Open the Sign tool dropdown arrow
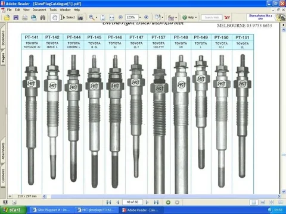The height and width of the screenshot is (214, 286). (176, 18)
